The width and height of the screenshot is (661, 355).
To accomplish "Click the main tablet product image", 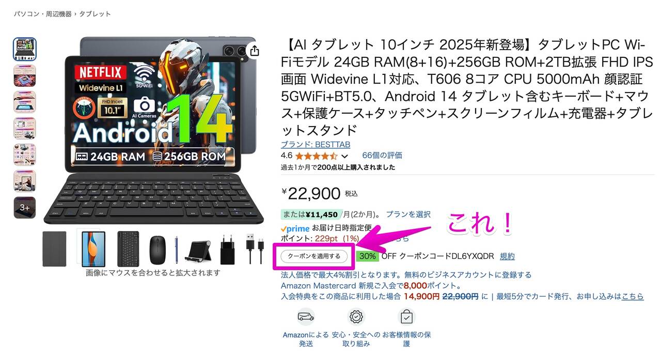I will [160, 130].
